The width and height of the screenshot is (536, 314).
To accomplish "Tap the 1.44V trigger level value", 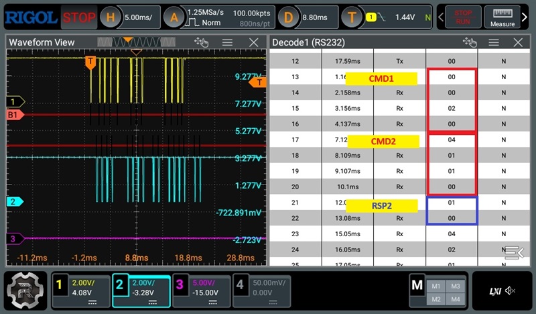I will tap(405, 17).
